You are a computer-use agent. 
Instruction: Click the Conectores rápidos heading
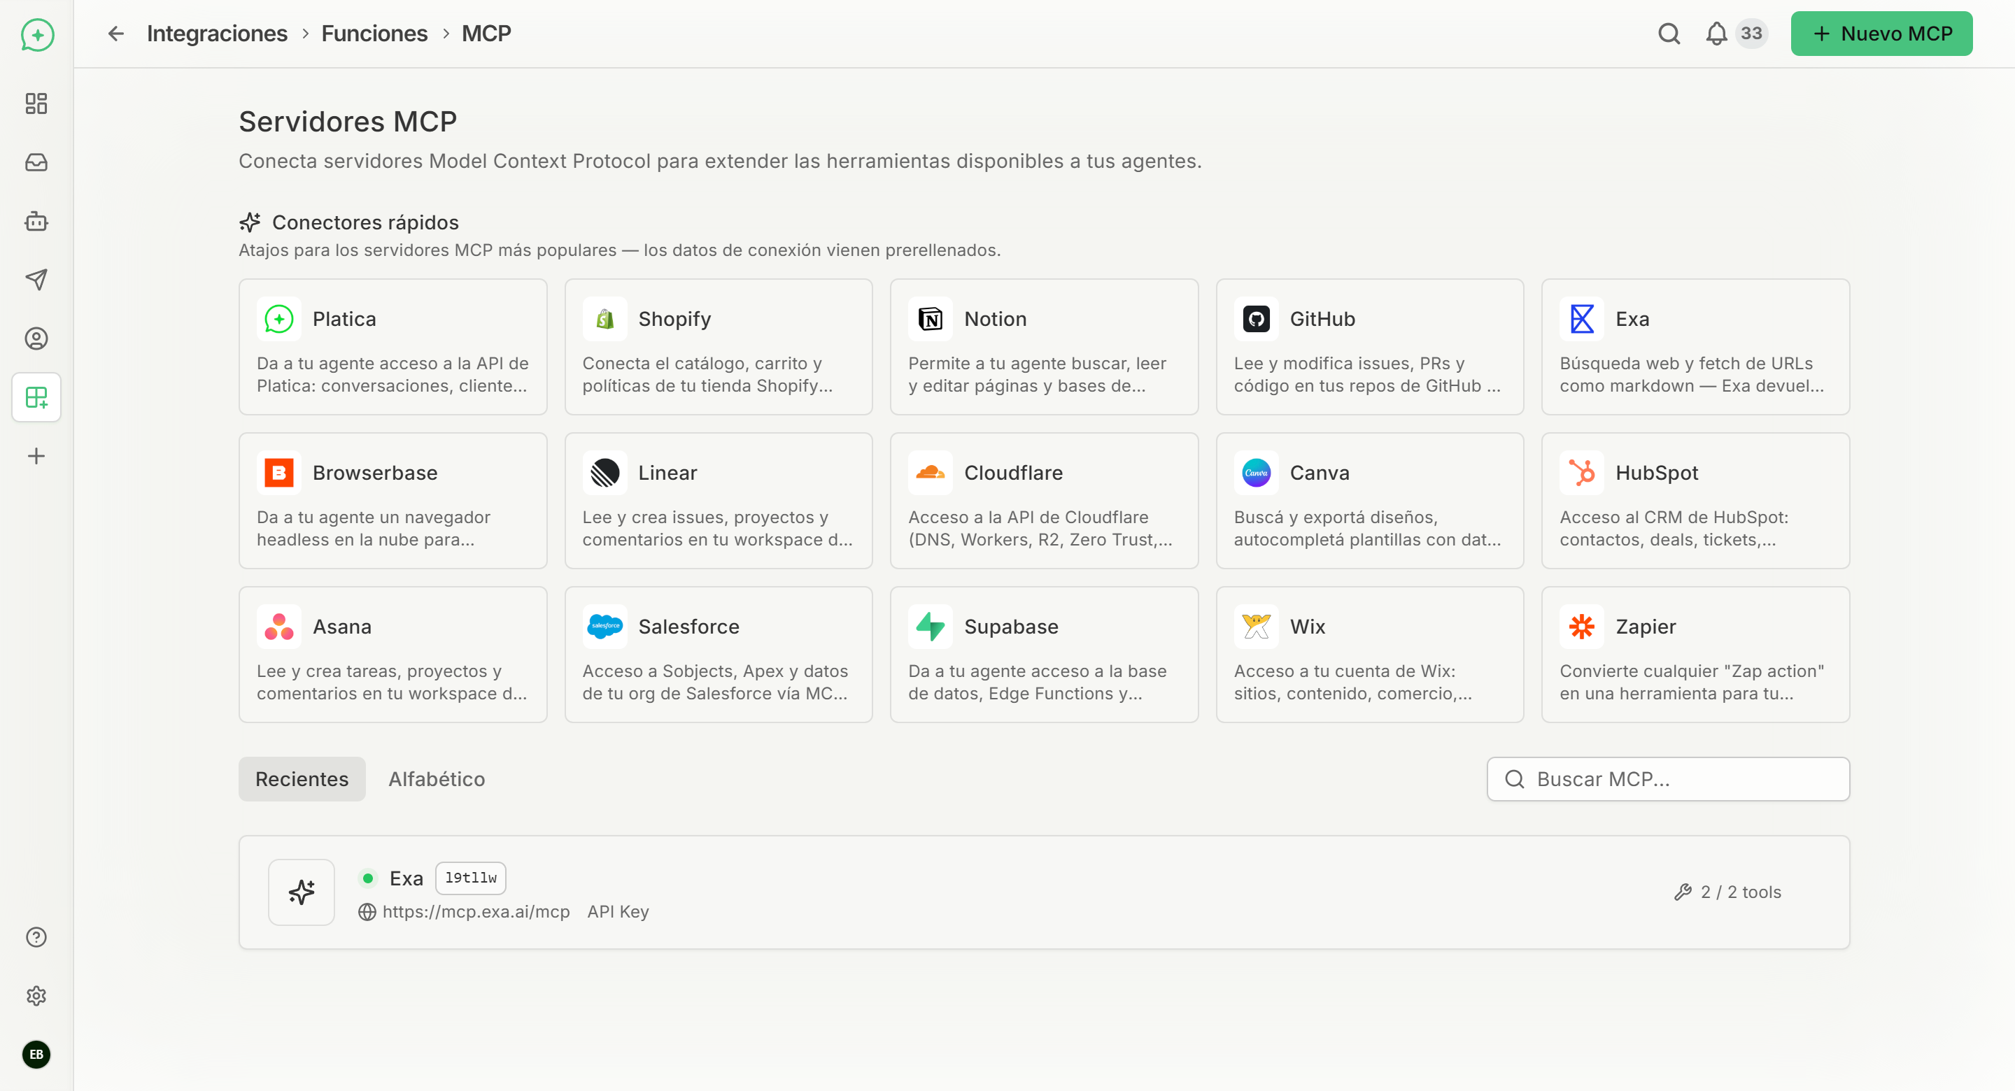pos(365,223)
